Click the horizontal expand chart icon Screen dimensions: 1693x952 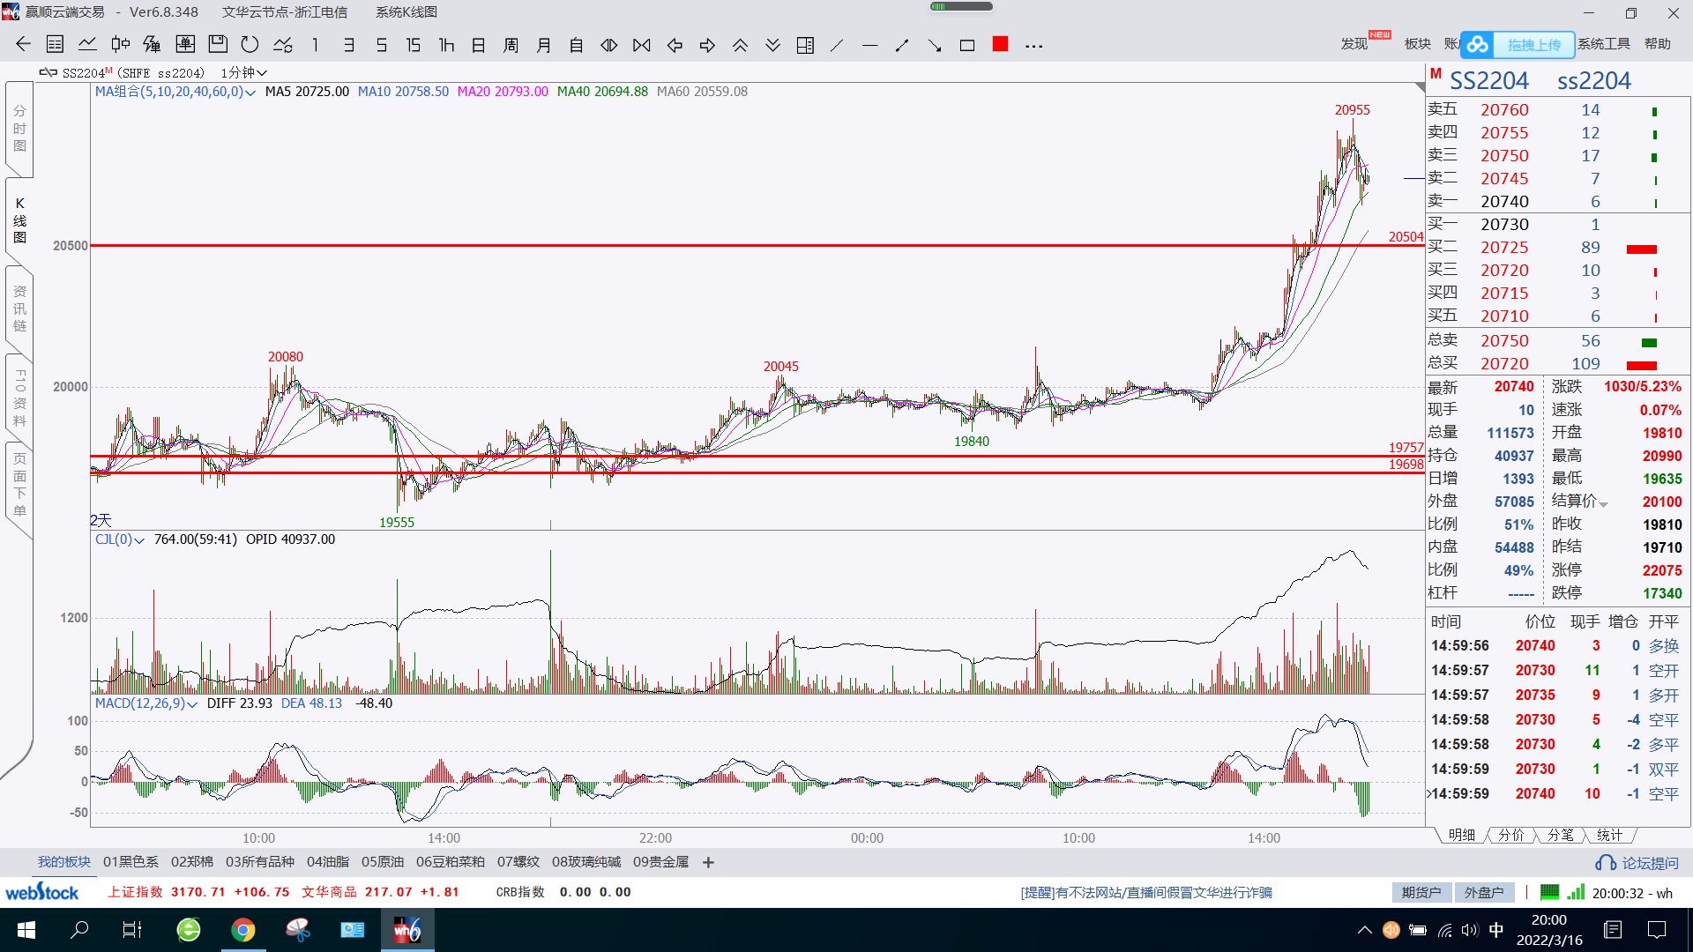609,45
